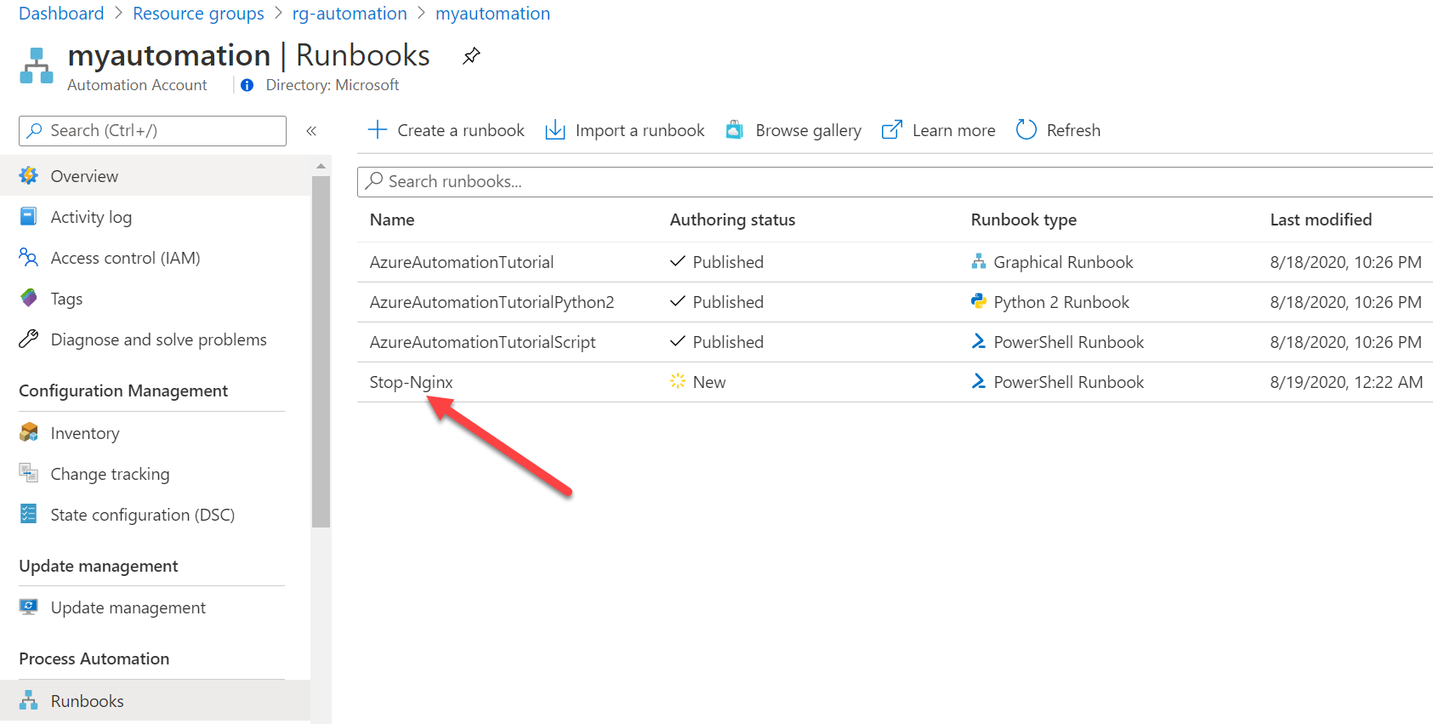Sort by Last modified column
The image size is (1433, 724).
(1321, 219)
